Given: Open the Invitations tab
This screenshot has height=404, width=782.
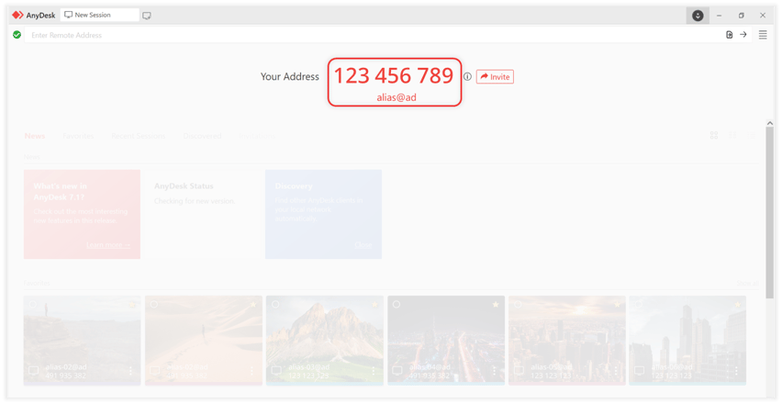Looking at the screenshot, I should (x=257, y=136).
